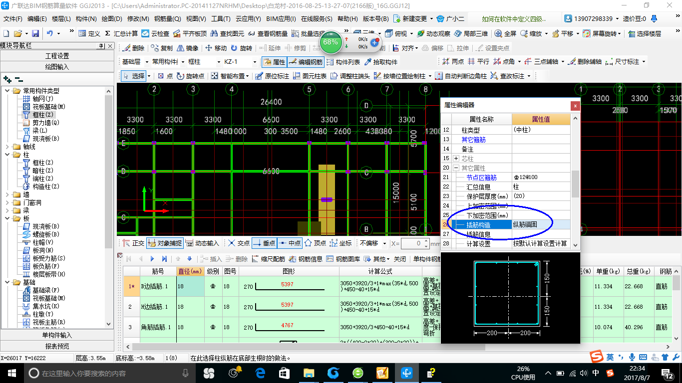Click 选择楼层 select floor tool
This screenshot has height=383, width=682.
click(x=645, y=33)
